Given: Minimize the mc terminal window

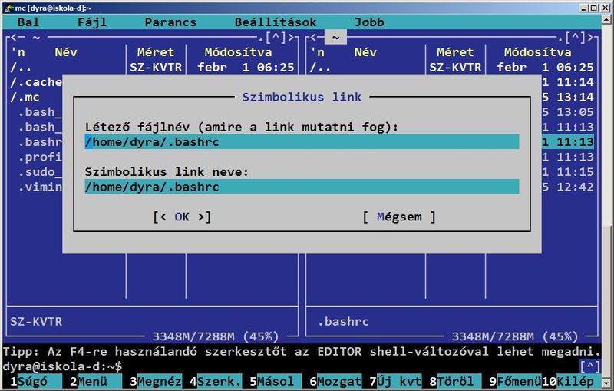Looking at the screenshot, I should click(584, 8).
